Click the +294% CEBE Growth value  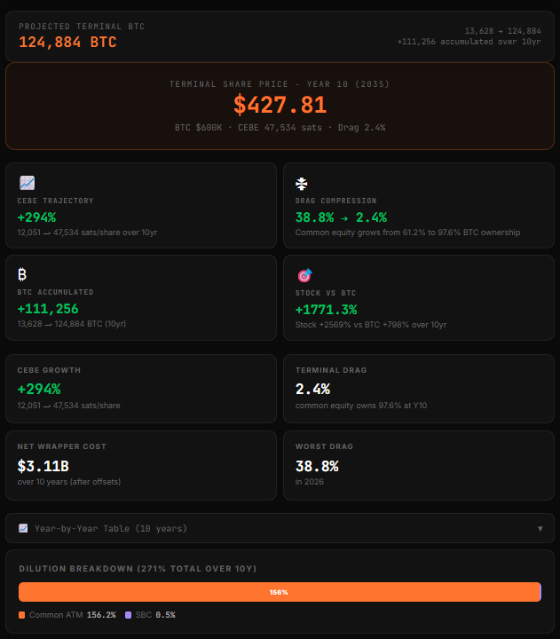39,390
